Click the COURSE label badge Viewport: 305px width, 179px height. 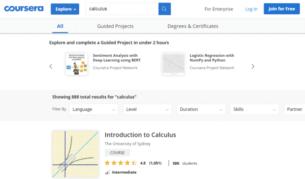tap(117, 153)
